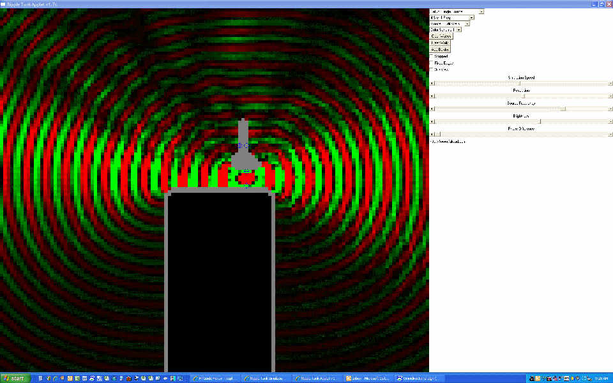Click the Clear Walls button
The image size is (613, 383).
click(440, 43)
